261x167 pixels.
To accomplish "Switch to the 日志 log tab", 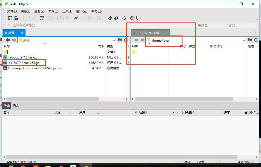I will [16, 106].
